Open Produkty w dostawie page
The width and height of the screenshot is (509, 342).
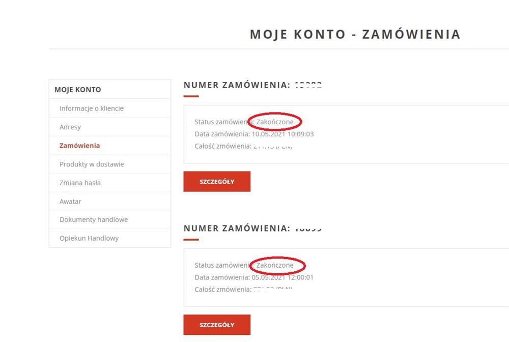(x=92, y=164)
